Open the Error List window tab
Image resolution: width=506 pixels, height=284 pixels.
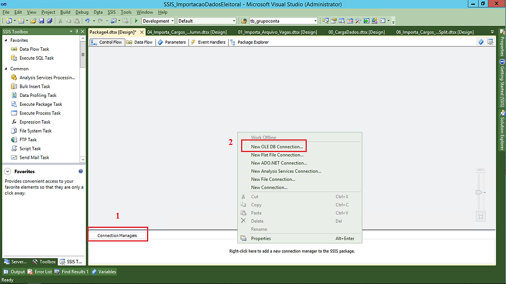coord(40,272)
